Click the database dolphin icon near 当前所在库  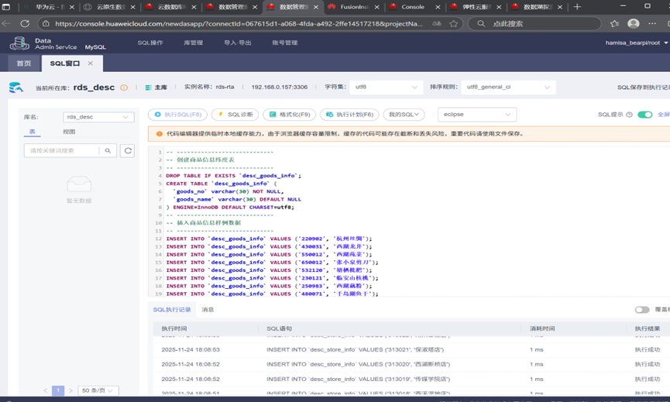click(15, 88)
